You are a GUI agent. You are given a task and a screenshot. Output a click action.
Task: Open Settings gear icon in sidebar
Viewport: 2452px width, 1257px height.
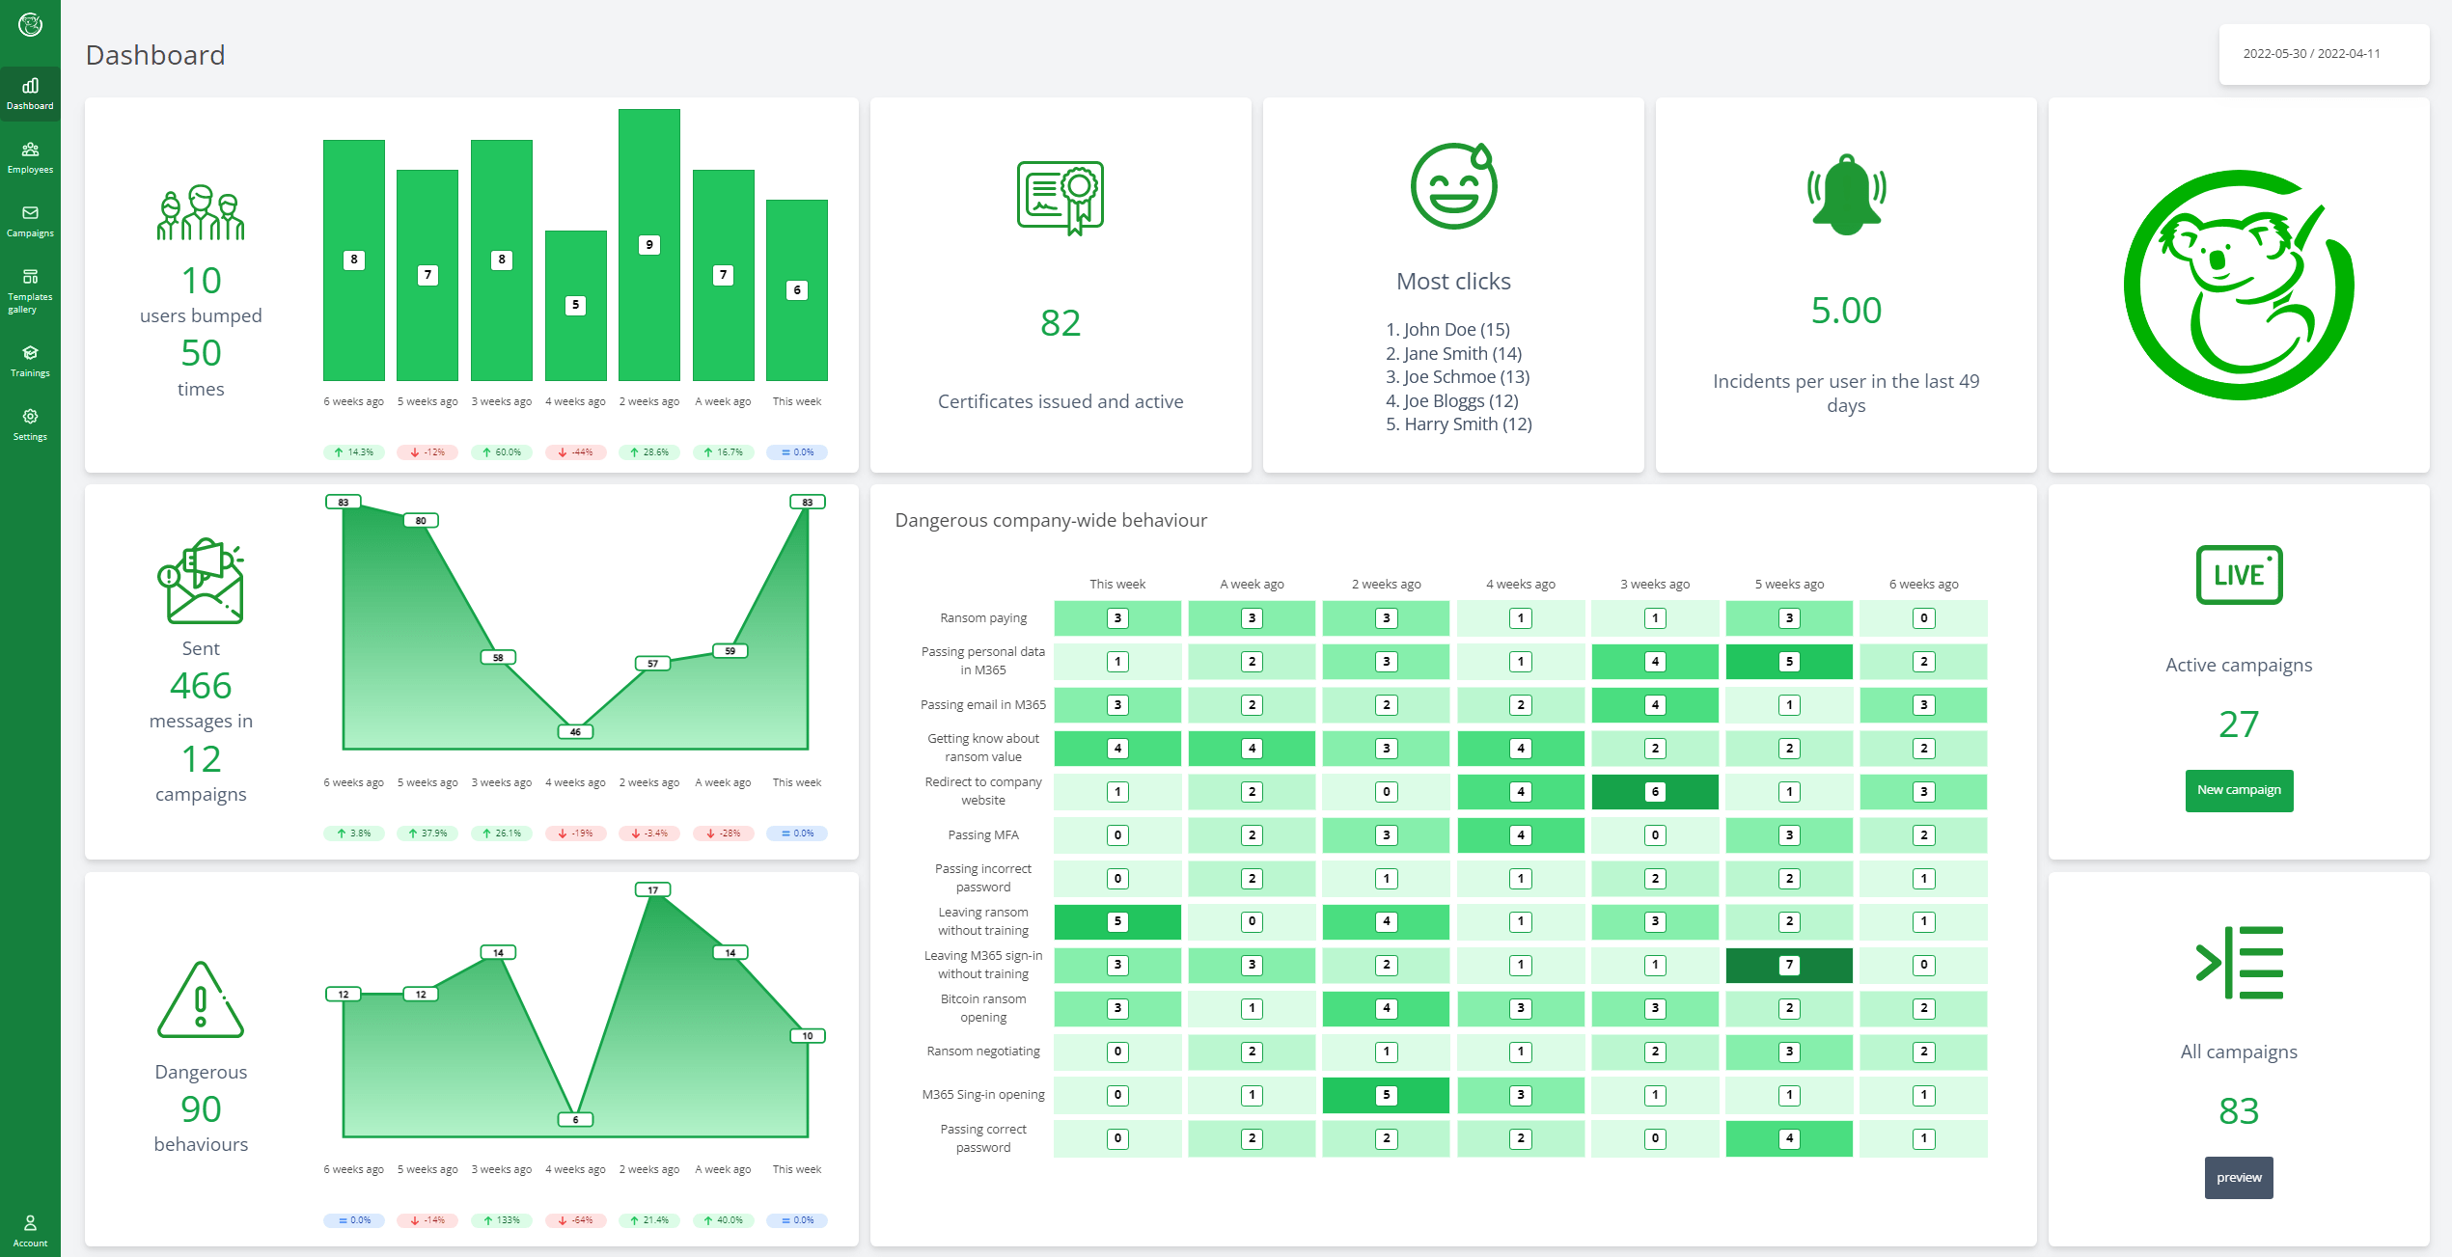[30, 417]
